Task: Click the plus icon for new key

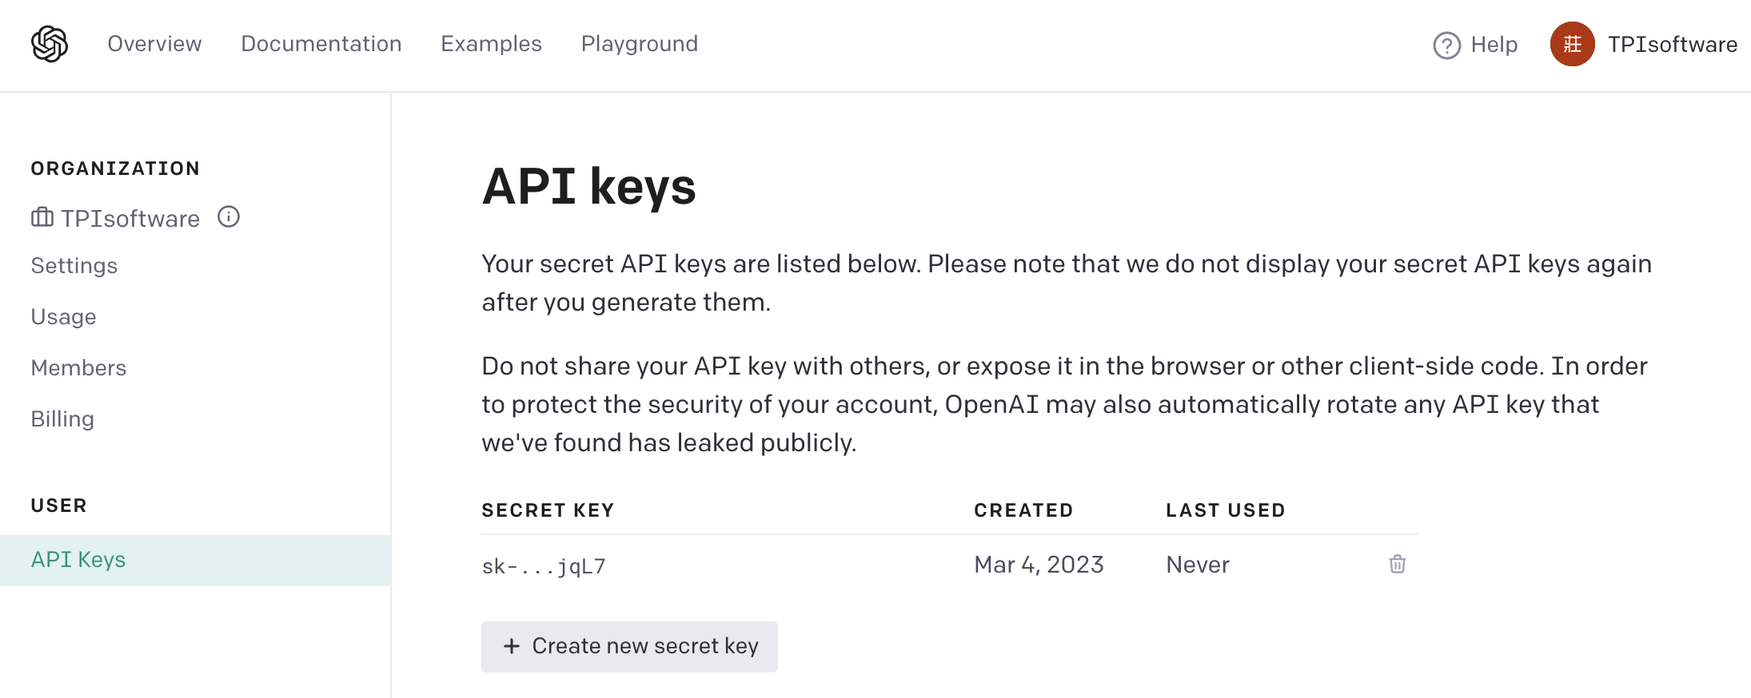Action: click(x=512, y=646)
